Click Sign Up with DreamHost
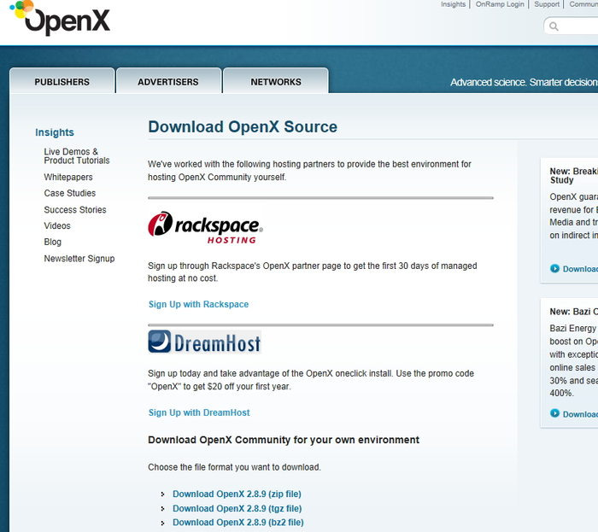Viewport: 598px width, 532px height. click(x=199, y=412)
